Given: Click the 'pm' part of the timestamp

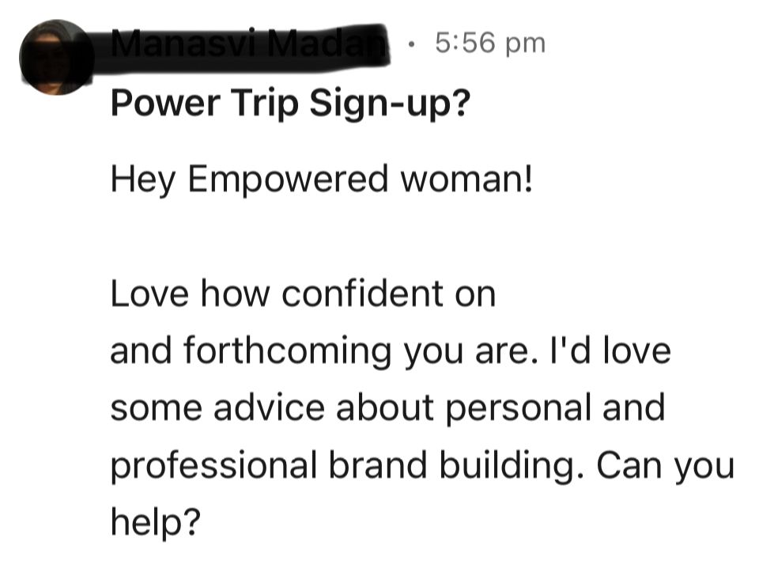Looking at the screenshot, I should point(525,45).
